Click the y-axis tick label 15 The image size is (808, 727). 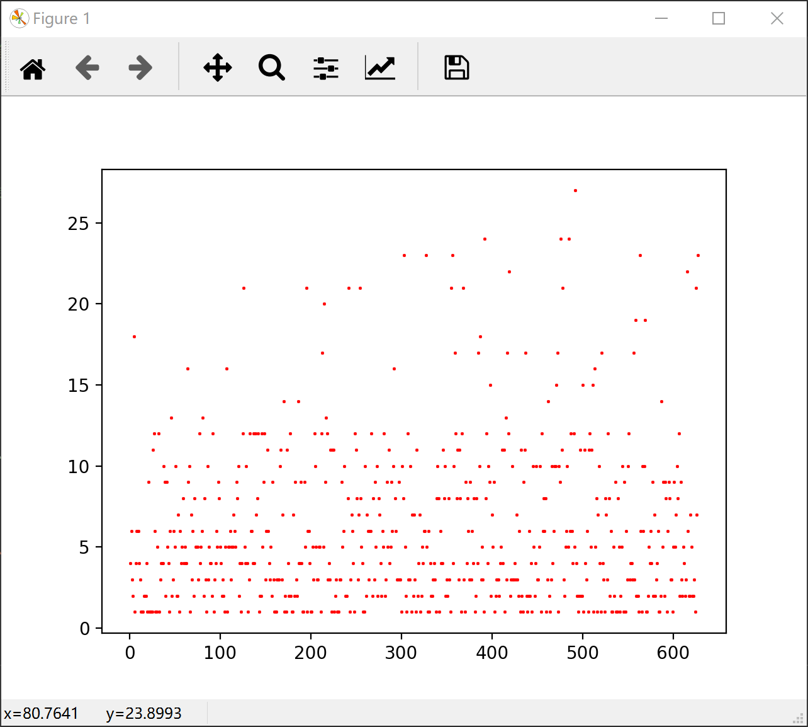pos(78,385)
